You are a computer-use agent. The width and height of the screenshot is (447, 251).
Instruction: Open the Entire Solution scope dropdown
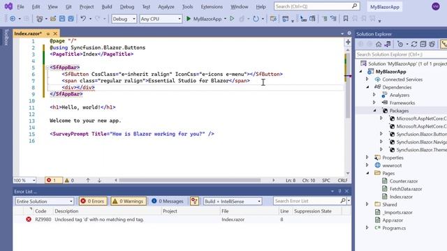point(45,201)
